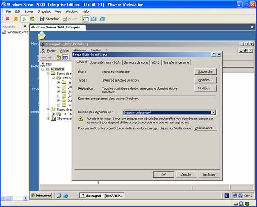Switch to Transferts de zone tab
Image resolution: width=257 pixels, height=207 pixels.
(x=176, y=62)
